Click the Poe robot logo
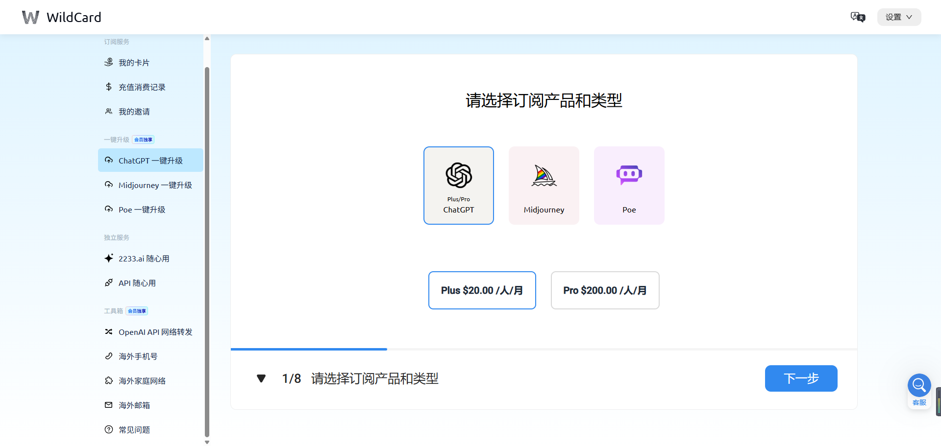Screen dimensions: 941x446 click(629, 175)
